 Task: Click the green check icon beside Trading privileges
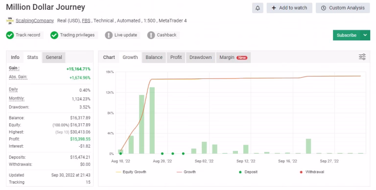[x=54, y=35]
